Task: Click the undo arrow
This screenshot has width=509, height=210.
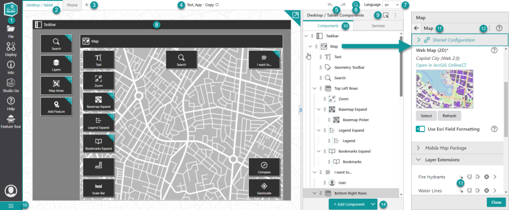Action: click(330, 5)
